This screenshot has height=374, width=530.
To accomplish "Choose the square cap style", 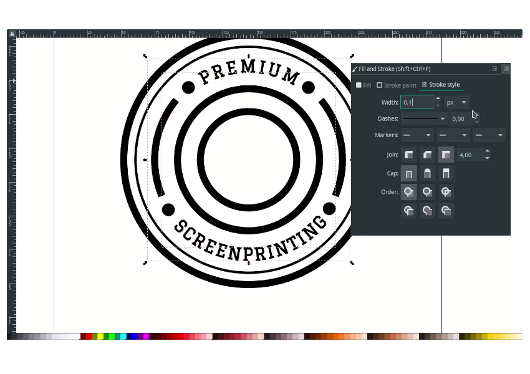I will coord(446,173).
